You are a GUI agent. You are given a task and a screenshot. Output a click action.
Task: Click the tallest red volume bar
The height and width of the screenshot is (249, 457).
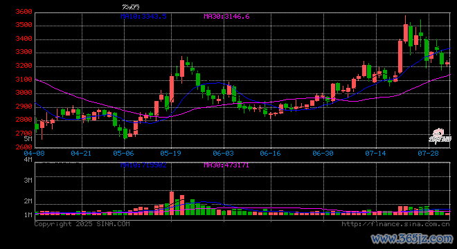point(172,203)
